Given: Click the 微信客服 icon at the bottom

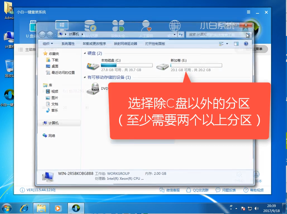Looking at the screenshot, I should (x=162, y=190).
